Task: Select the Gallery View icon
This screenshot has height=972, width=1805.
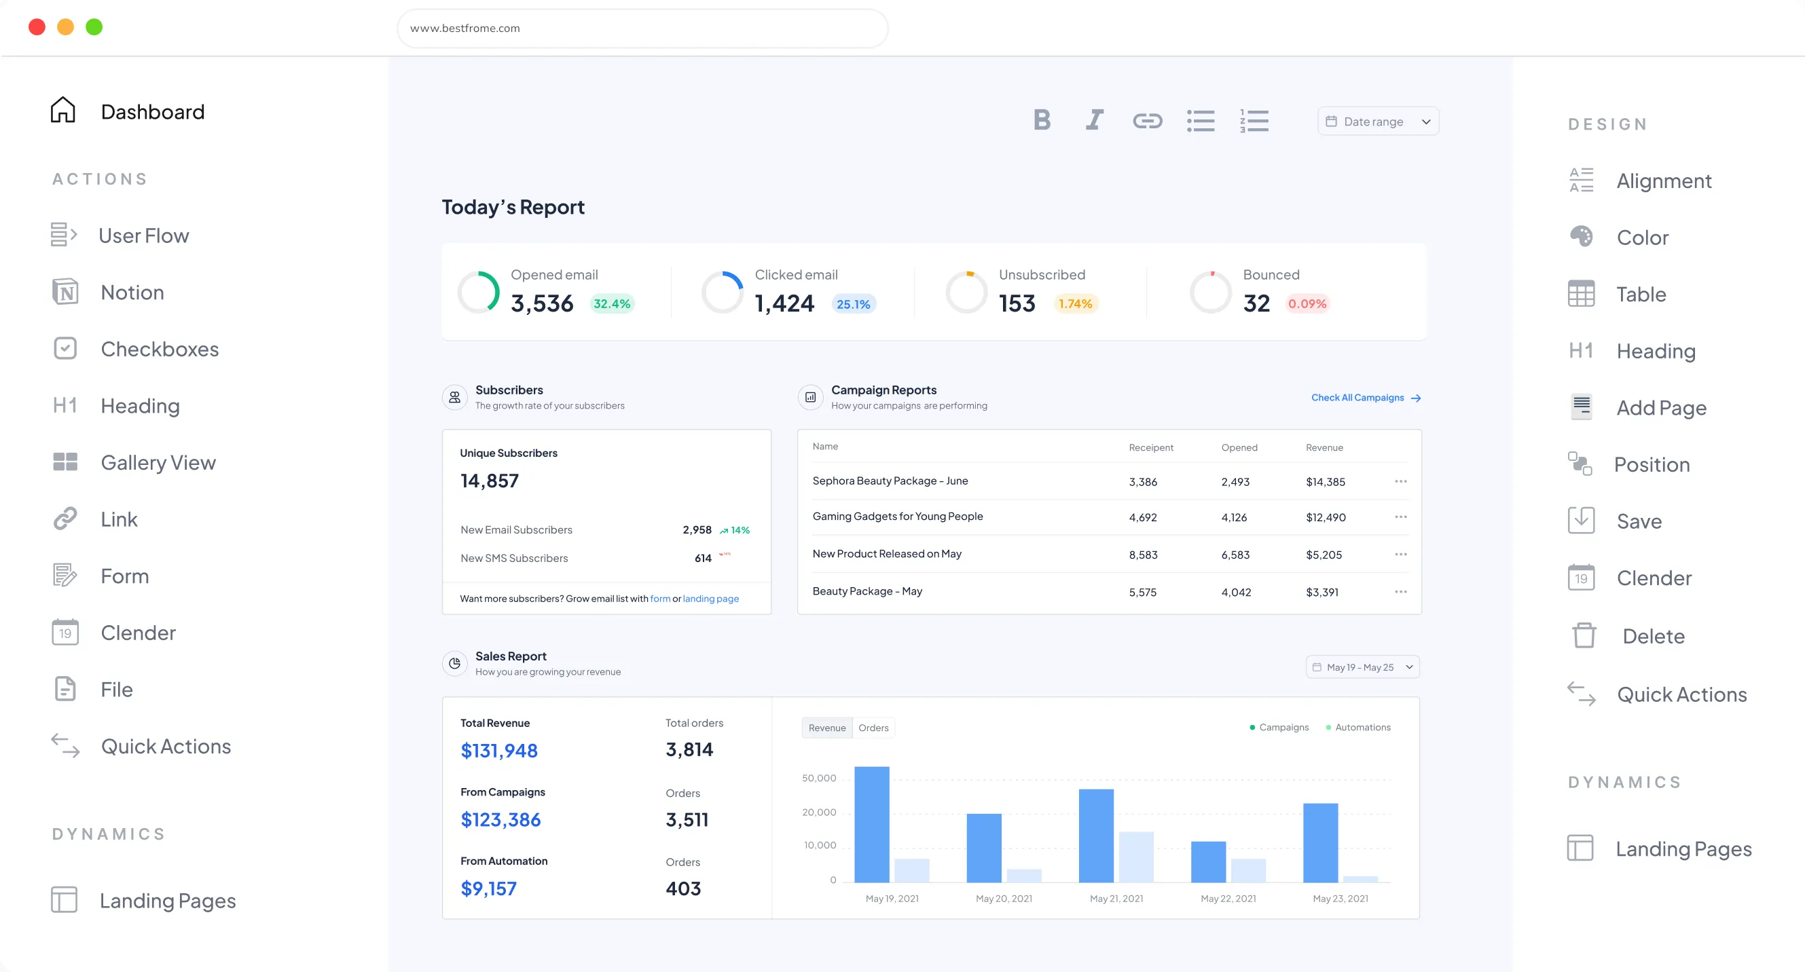Action: coord(65,462)
